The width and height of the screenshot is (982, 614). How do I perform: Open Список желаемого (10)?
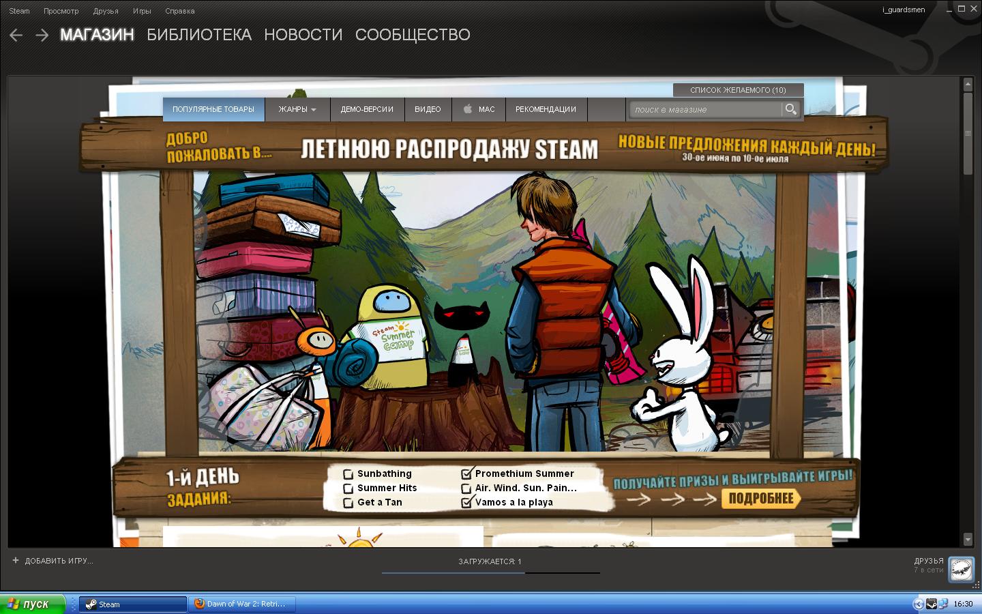[x=738, y=90]
